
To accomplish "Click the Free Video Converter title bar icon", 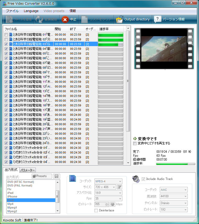I will pos(4,4).
